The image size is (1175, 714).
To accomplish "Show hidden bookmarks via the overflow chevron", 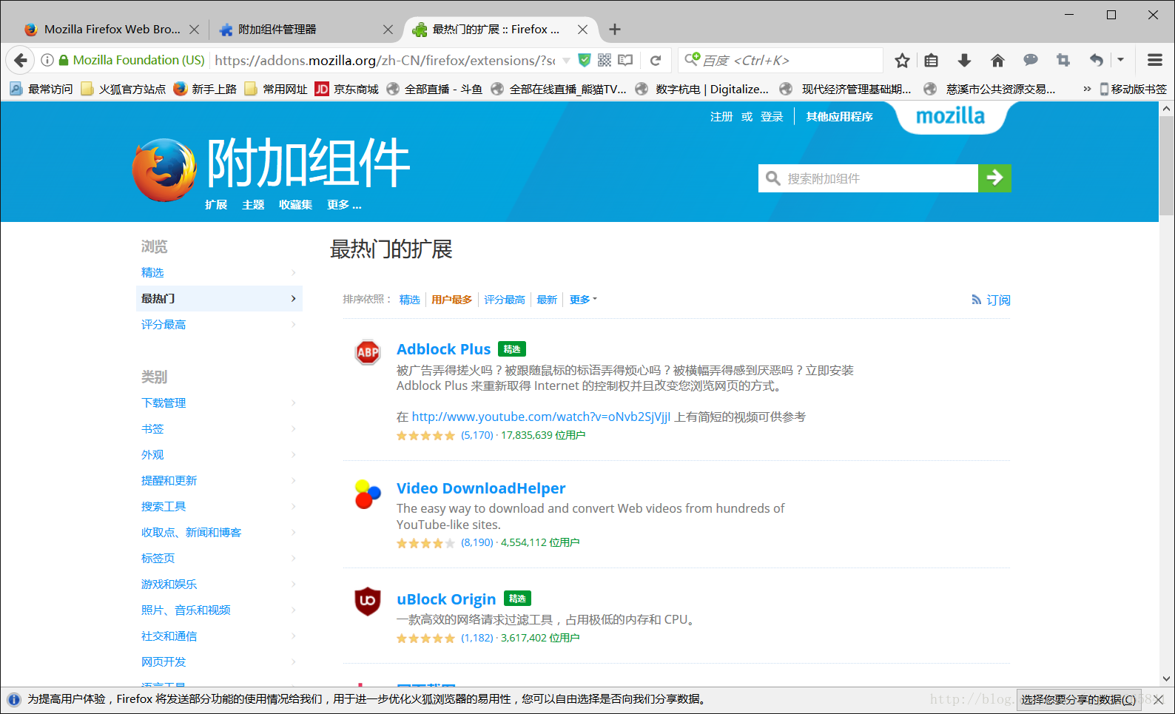I will 1087,89.
